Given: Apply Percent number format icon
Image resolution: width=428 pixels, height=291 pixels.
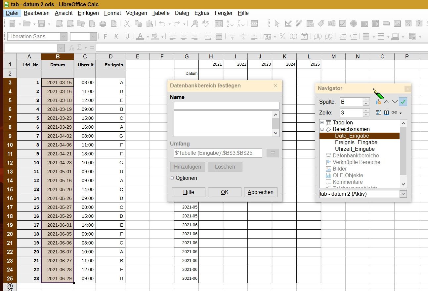Looking at the screenshot, I should click(282, 36).
